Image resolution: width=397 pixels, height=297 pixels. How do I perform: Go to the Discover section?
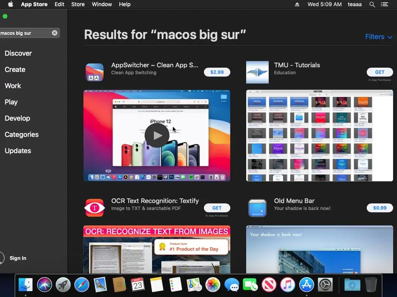click(x=18, y=53)
